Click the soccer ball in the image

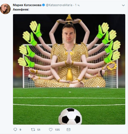pyautogui.click(x=70, y=116)
